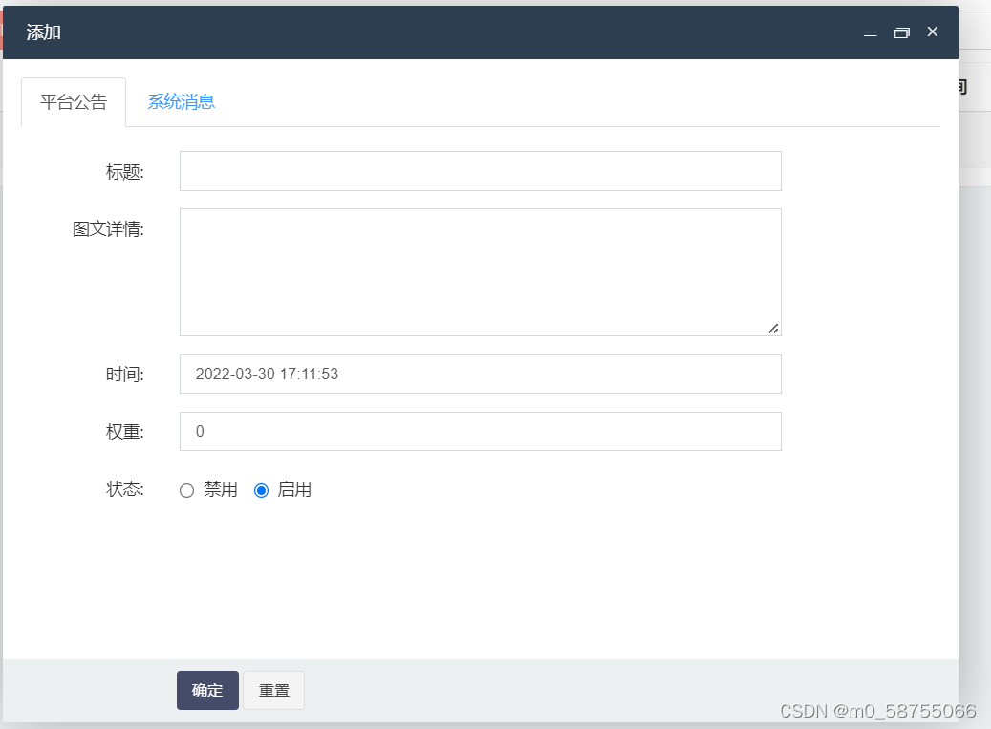
Task: Maximize the 添加 dialog window
Action: click(x=901, y=32)
